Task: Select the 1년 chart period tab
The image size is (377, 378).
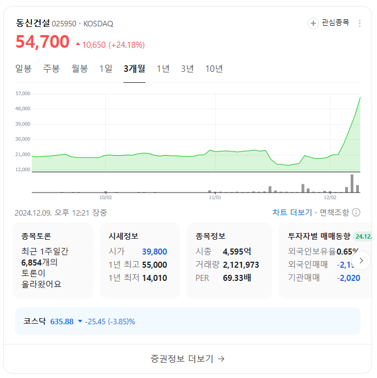Action: click(x=163, y=69)
